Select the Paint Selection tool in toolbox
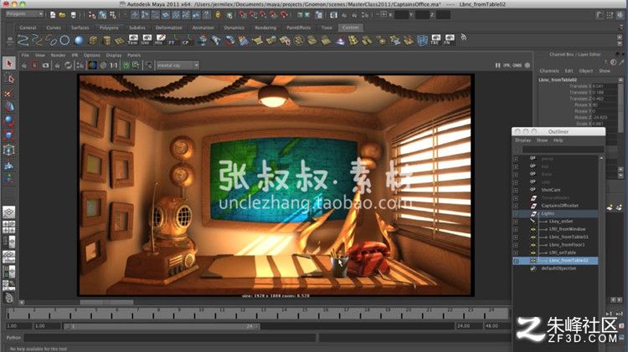The width and height of the screenshot is (628, 352). pos(9,93)
